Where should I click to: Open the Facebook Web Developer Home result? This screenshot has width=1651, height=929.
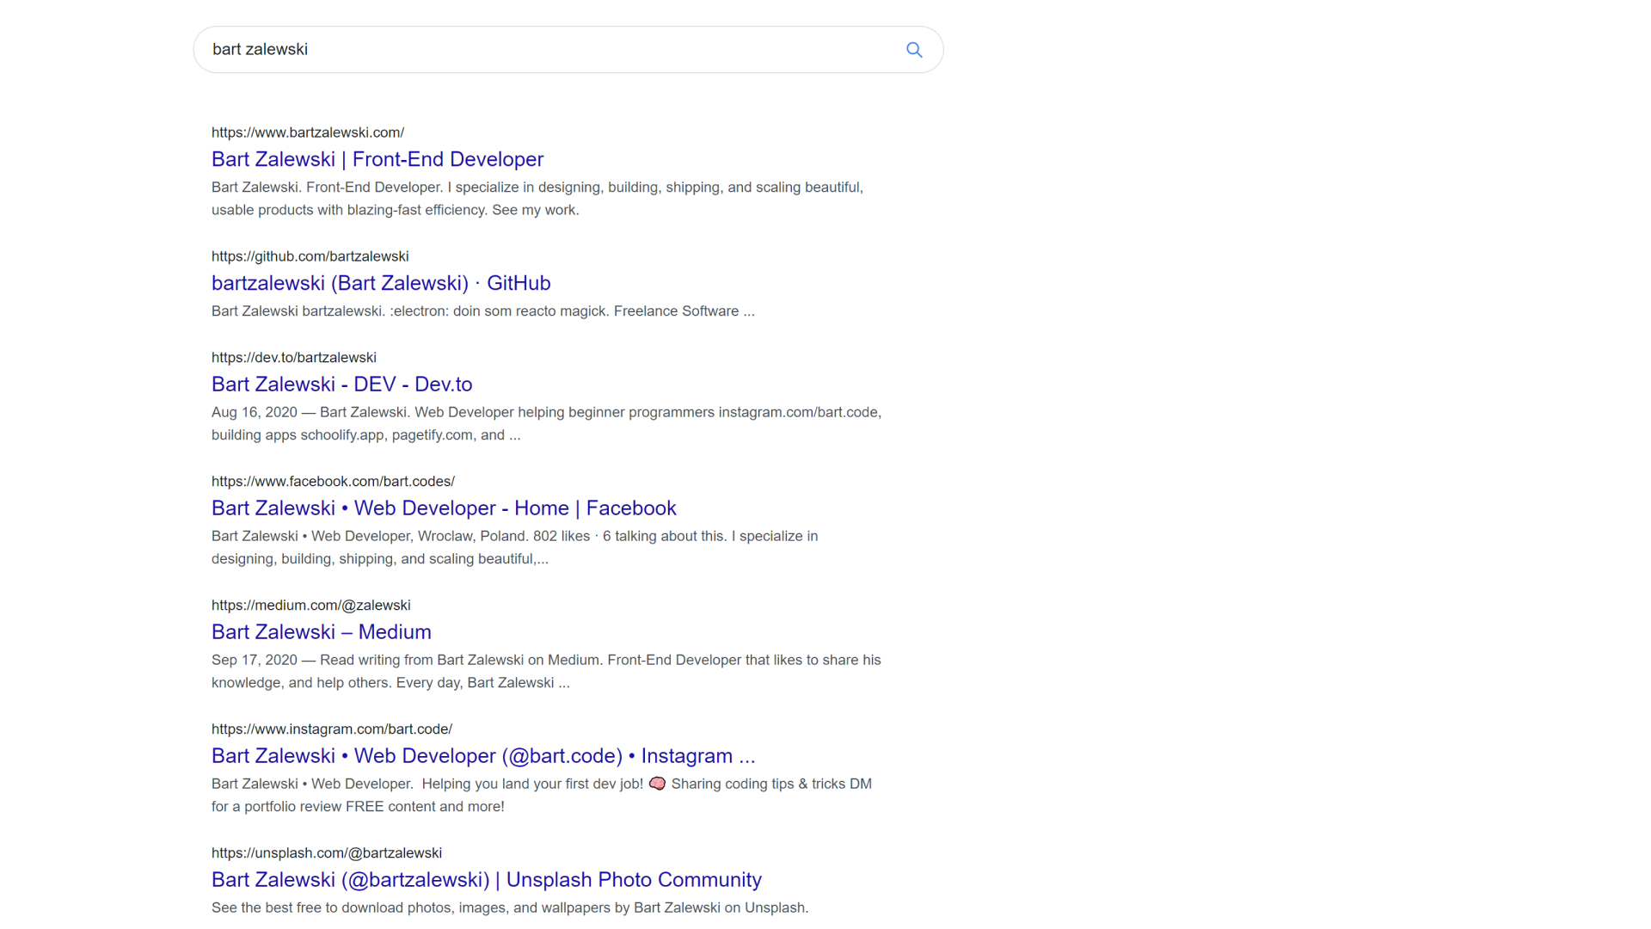(444, 508)
